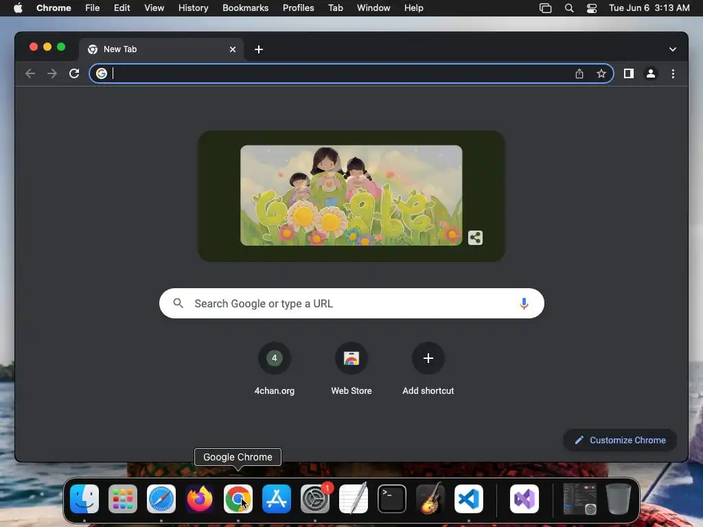The image size is (703, 527).
Task: Open Trash from the Dock
Action: click(x=619, y=499)
